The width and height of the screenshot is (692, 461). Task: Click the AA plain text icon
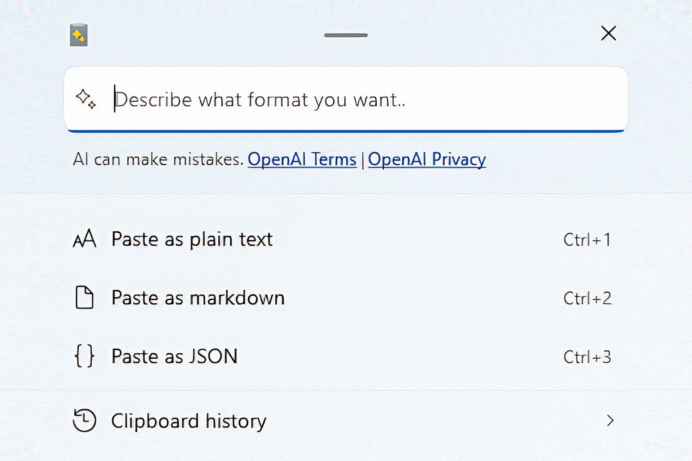tap(84, 239)
